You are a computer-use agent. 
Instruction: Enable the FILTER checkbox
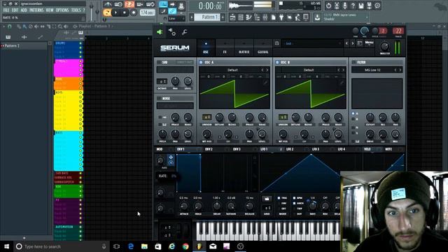pos(353,62)
